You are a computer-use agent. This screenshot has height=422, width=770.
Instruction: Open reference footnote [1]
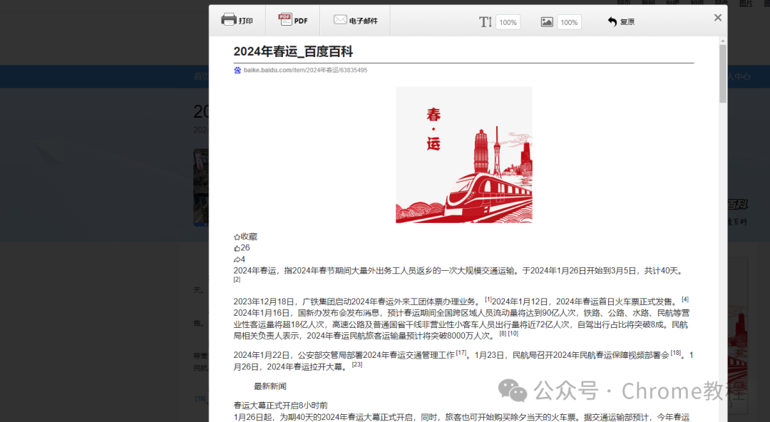coord(488,299)
